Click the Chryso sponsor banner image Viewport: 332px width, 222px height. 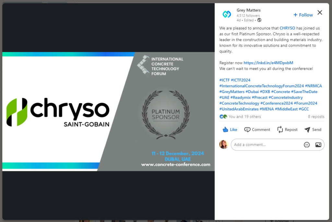pyautogui.click(x=108, y=111)
